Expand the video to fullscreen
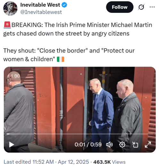Screen dimensions: 160x168 point(148,145)
